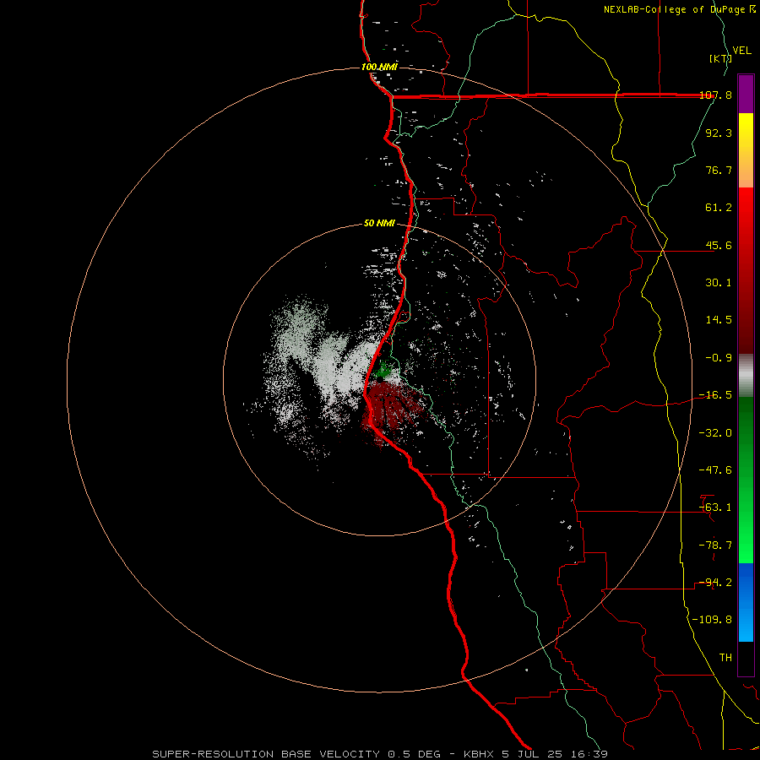Click the 30.1 scale value
The image size is (760, 760).
click(719, 283)
